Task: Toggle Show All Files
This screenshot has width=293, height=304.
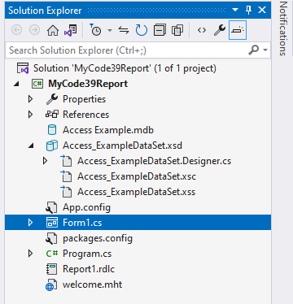Action: pos(177,30)
